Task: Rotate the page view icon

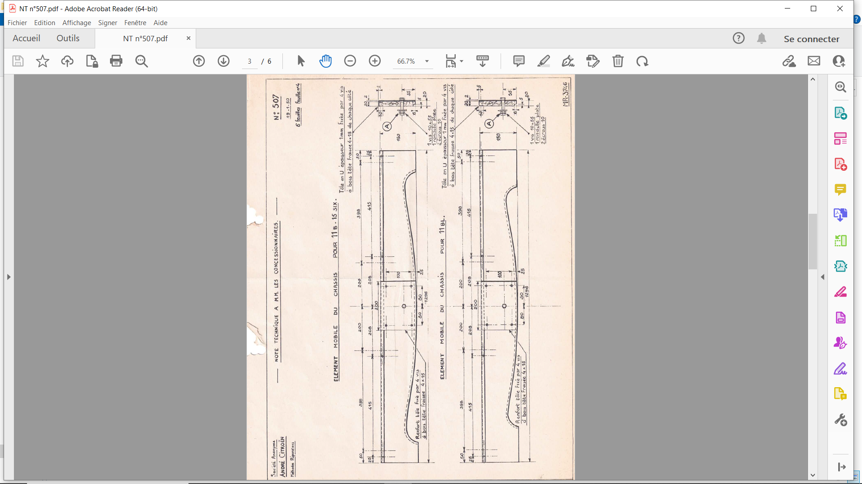Action: (x=642, y=61)
